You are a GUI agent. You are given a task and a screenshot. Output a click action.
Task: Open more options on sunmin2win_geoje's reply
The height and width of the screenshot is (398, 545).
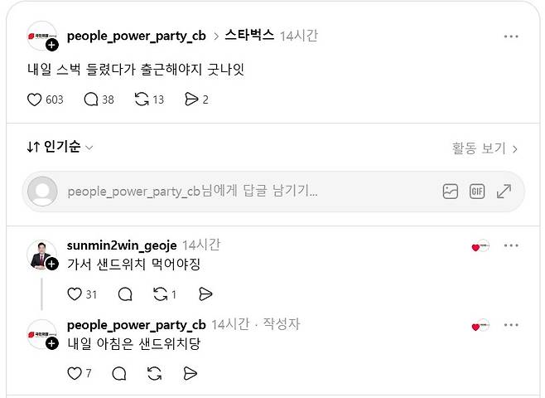pos(511,245)
